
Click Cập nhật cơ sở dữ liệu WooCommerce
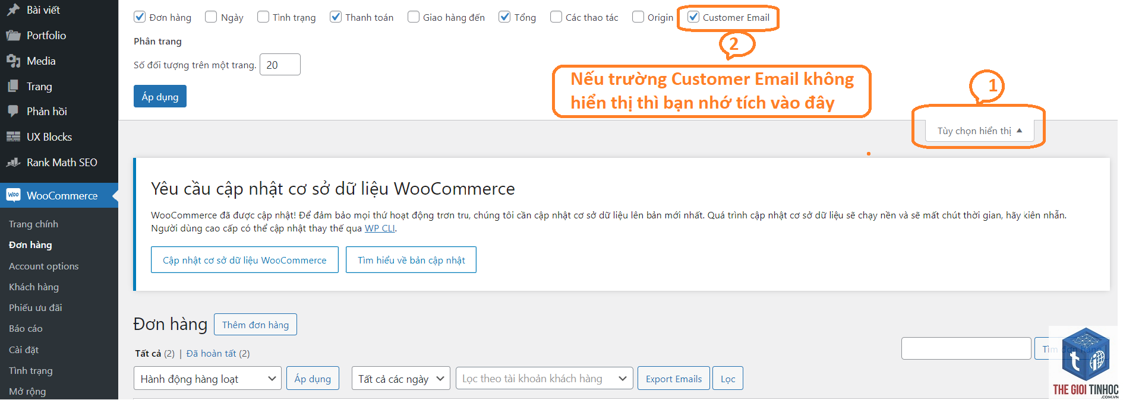[245, 260]
